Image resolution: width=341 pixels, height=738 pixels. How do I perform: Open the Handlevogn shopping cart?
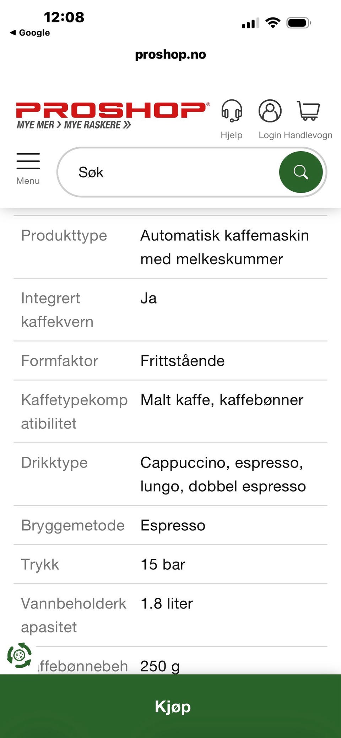[308, 111]
